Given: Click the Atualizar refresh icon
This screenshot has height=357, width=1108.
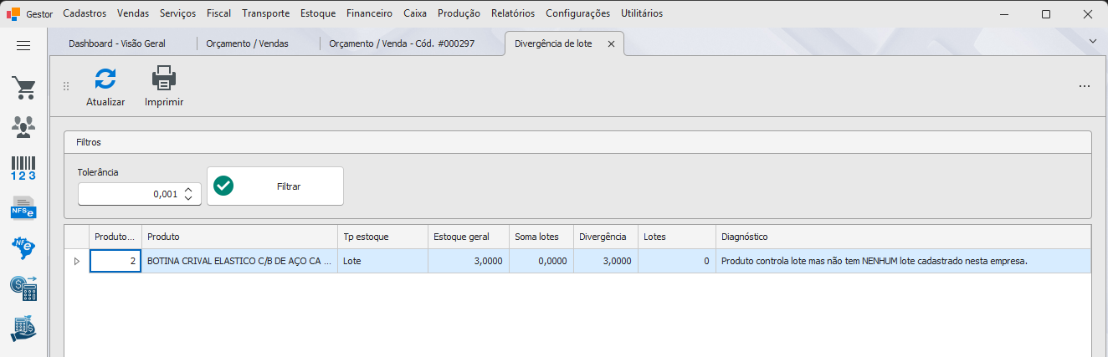Looking at the screenshot, I should click(105, 79).
